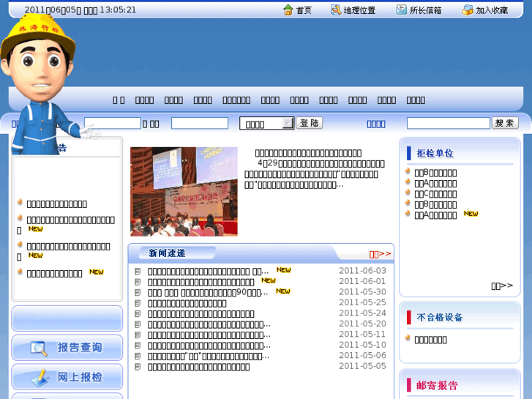Image resolution: width=532 pixels, height=399 pixels.
Task: Click the document icon of the 2011-05-24 news row
Action: point(138,313)
